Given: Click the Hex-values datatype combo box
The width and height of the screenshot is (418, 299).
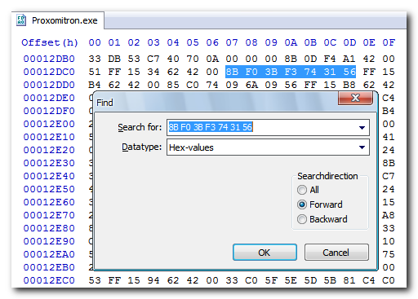Looking at the screenshot, I should point(268,147).
